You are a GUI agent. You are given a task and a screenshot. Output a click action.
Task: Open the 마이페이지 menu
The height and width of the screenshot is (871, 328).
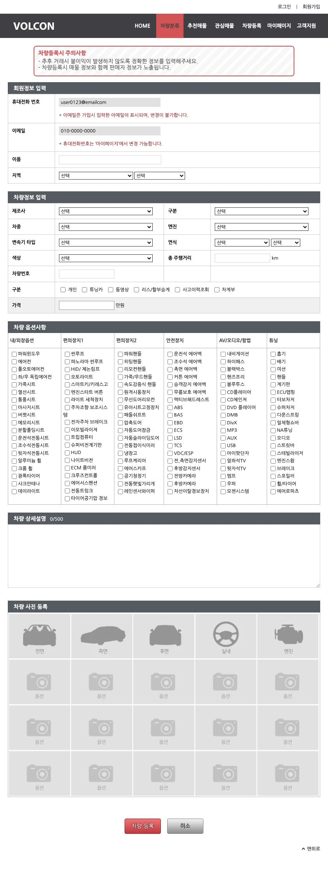coord(279,26)
